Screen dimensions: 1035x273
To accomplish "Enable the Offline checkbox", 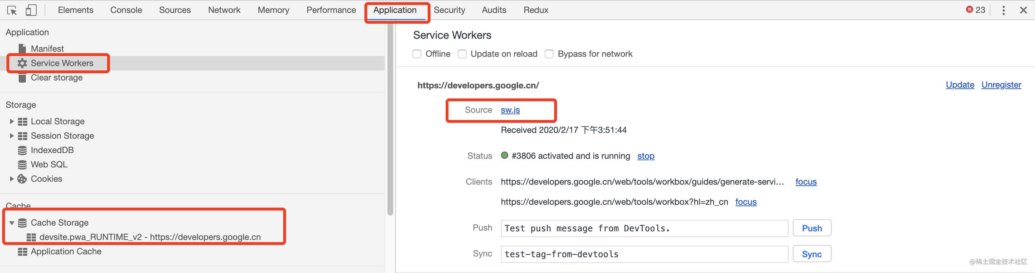I will (x=417, y=54).
